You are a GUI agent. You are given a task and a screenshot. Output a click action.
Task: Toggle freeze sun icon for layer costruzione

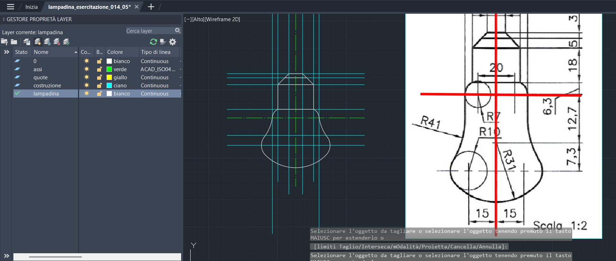pyautogui.click(x=86, y=85)
